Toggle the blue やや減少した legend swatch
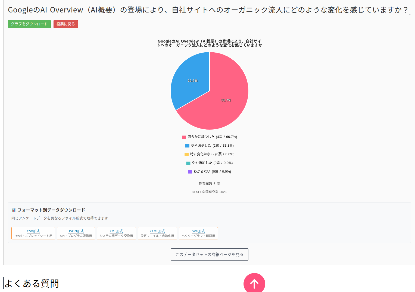The width and height of the screenshot is (415, 292). tap(187, 146)
